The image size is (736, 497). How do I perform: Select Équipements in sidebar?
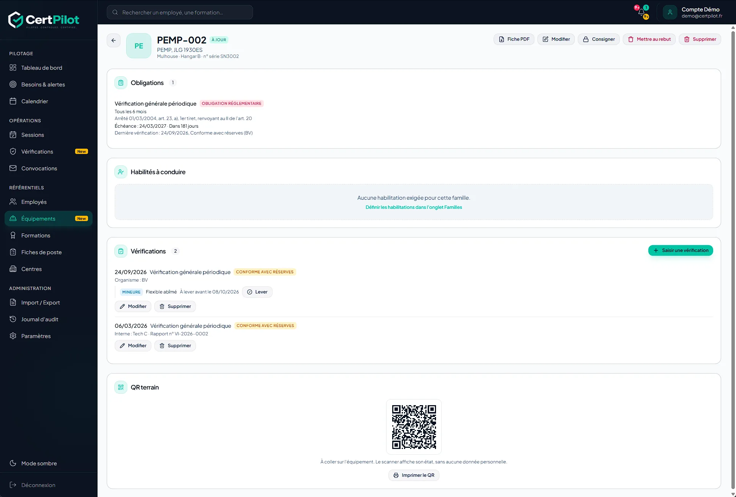click(49, 219)
